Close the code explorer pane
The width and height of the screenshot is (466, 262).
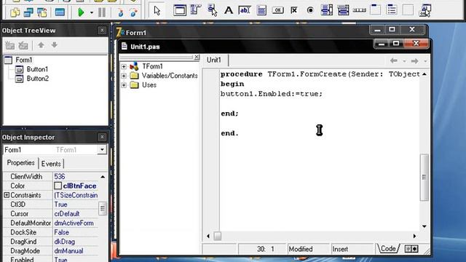197,57
